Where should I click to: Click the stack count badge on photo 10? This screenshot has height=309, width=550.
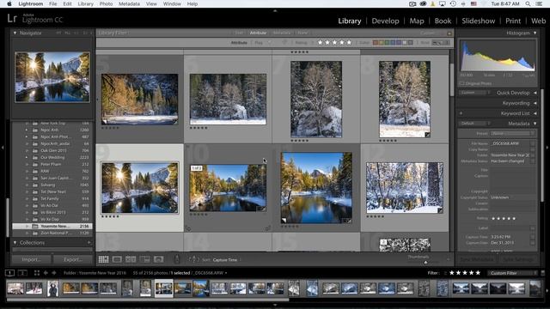pyautogui.click(x=197, y=168)
